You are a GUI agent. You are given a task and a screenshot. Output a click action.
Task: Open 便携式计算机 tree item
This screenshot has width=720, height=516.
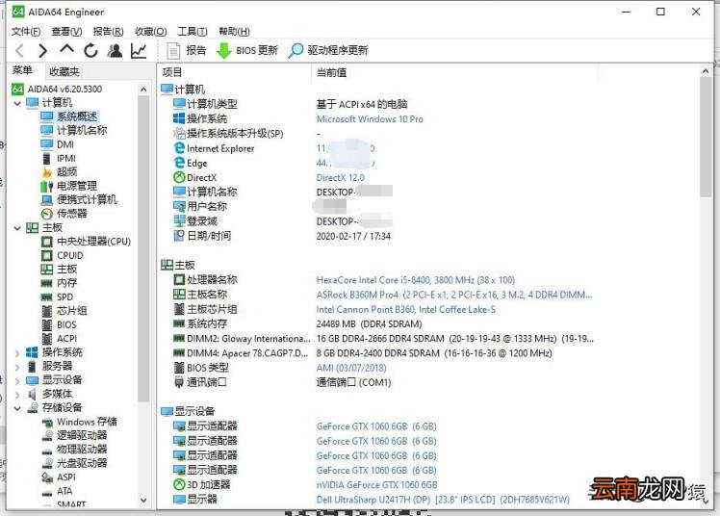point(79,199)
